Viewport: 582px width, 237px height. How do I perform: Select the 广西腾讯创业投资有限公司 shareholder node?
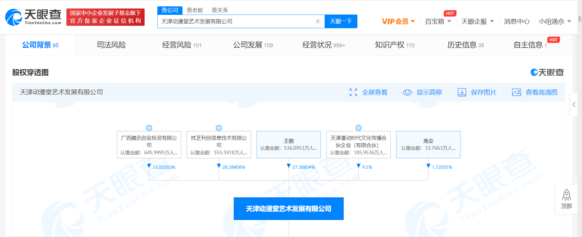[149, 145]
